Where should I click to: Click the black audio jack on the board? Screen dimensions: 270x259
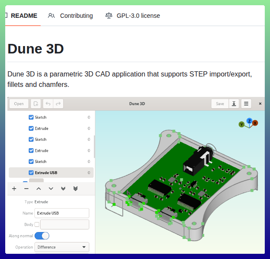199,160
